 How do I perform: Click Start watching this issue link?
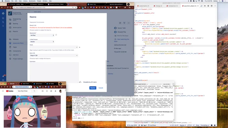[122, 40]
